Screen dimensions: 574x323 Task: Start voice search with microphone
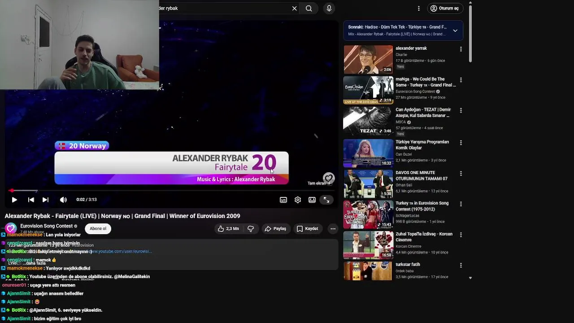[x=329, y=8]
